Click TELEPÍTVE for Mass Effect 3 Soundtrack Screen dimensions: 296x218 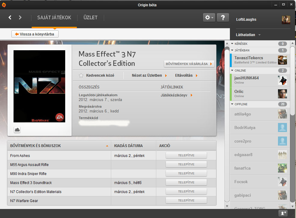click(186, 182)
